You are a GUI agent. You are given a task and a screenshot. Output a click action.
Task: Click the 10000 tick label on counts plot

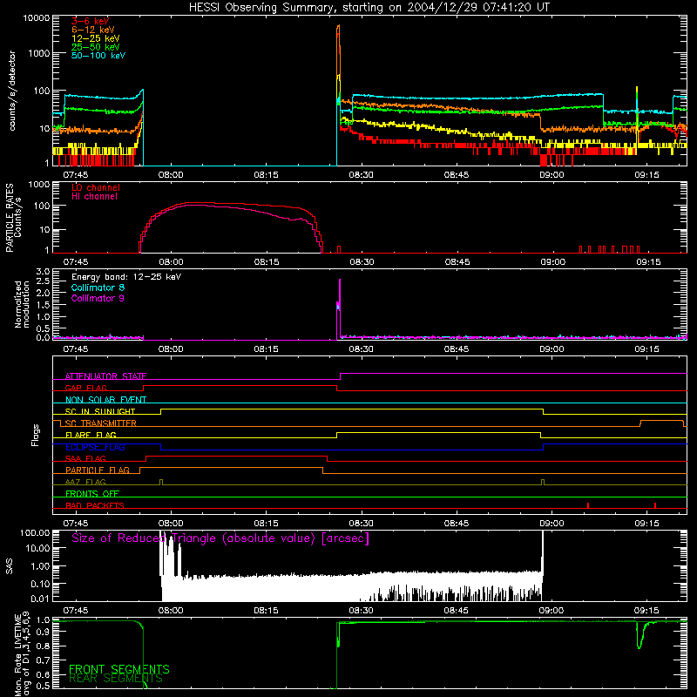(37, 18)
